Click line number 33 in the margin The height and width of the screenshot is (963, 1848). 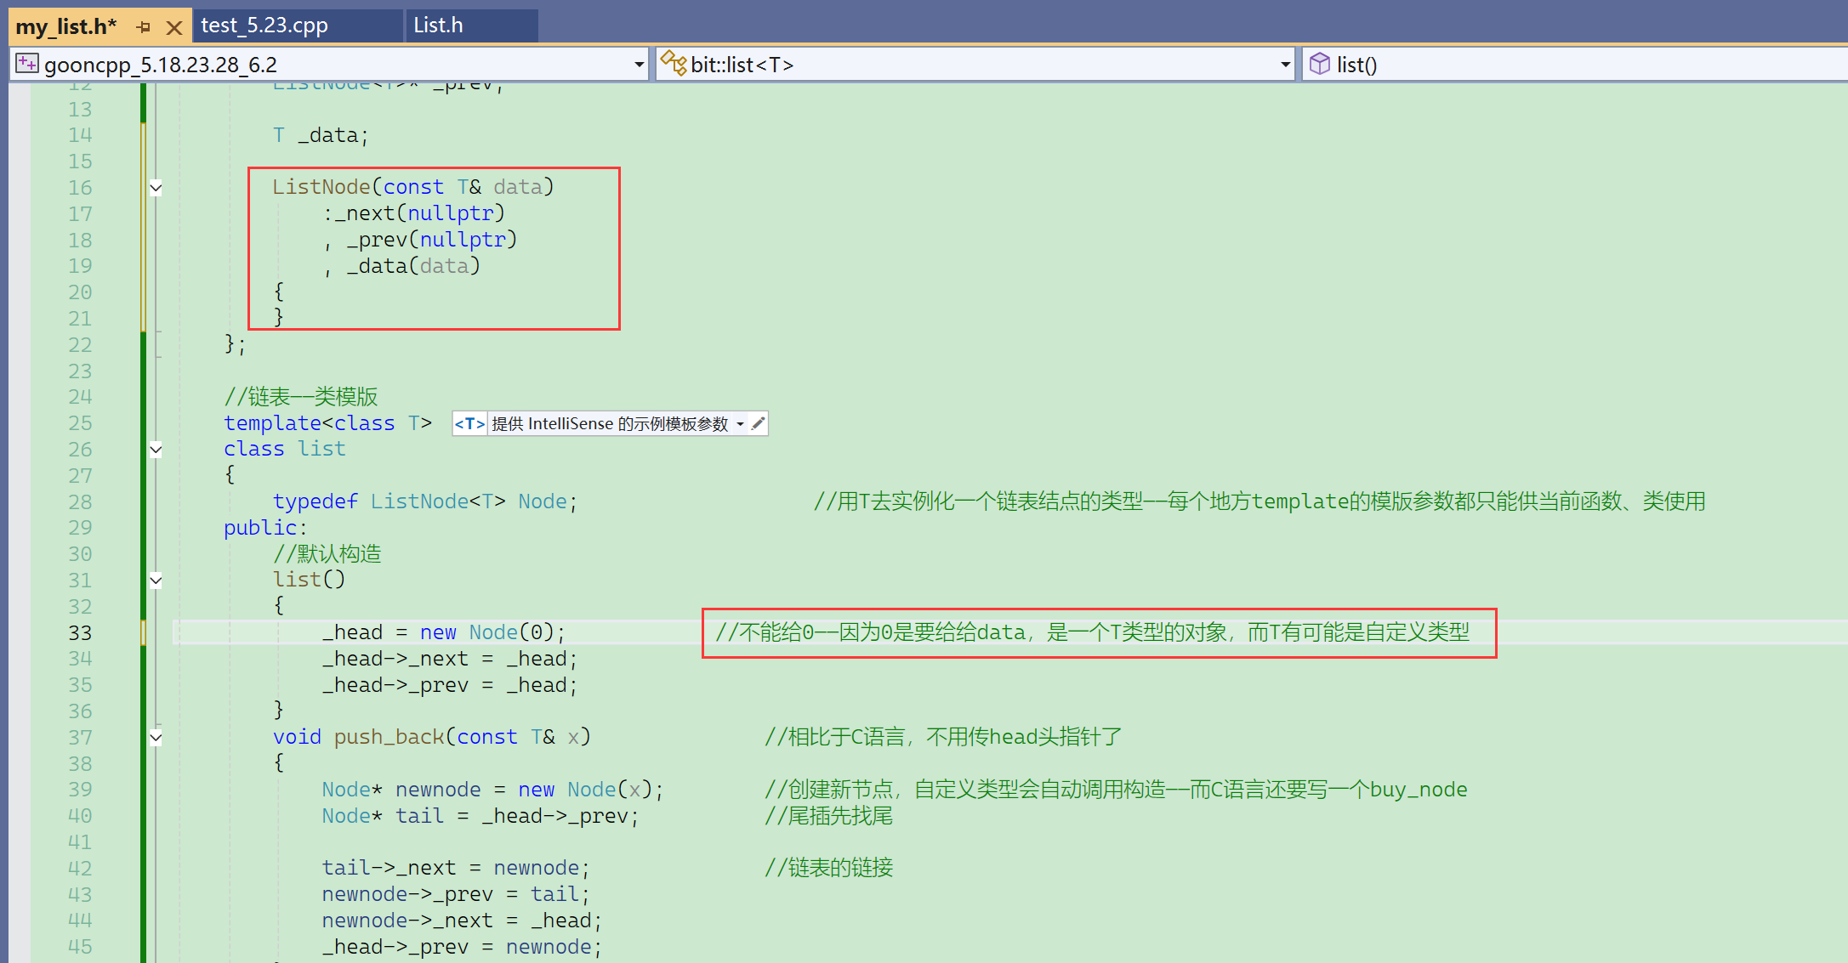(80, 633)
